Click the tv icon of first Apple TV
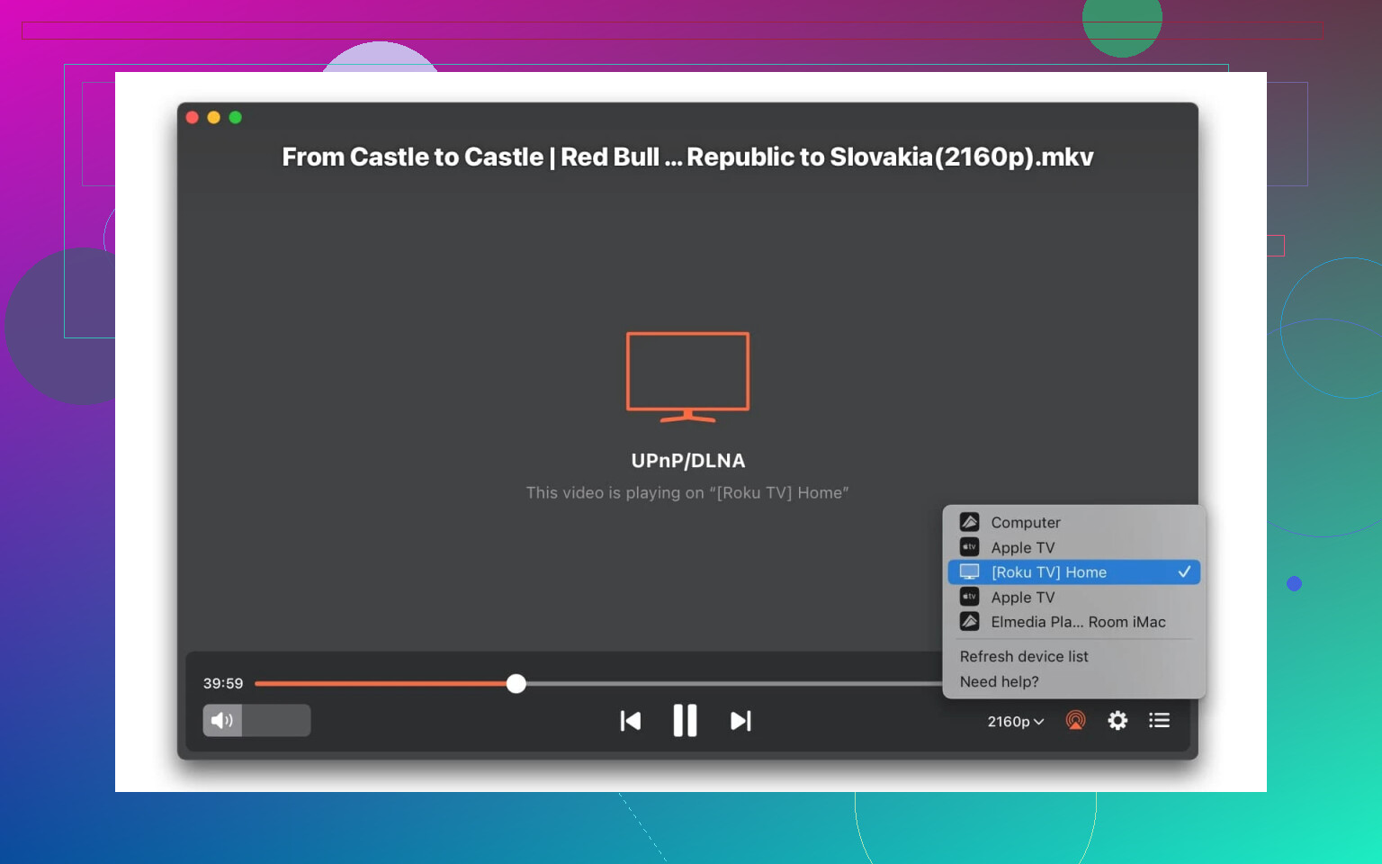1382x864 pixels. 969,547
